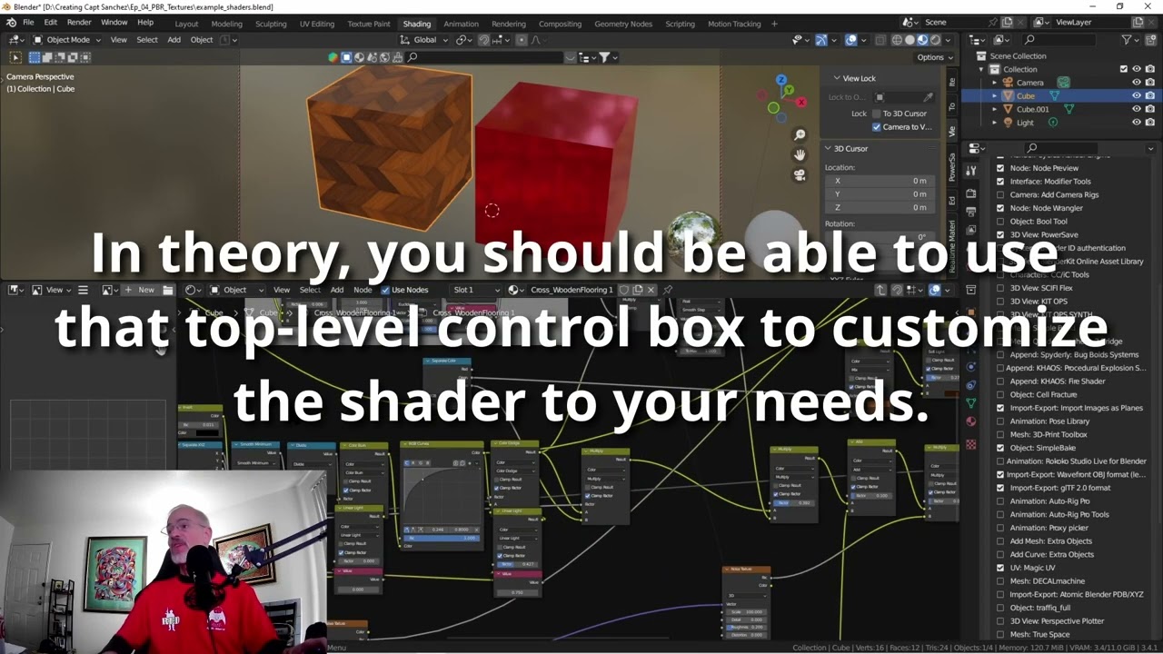The image size is (1163, 654).
Task: Click the blue Z axis on navigation gizmo
Action: [781, 80]
